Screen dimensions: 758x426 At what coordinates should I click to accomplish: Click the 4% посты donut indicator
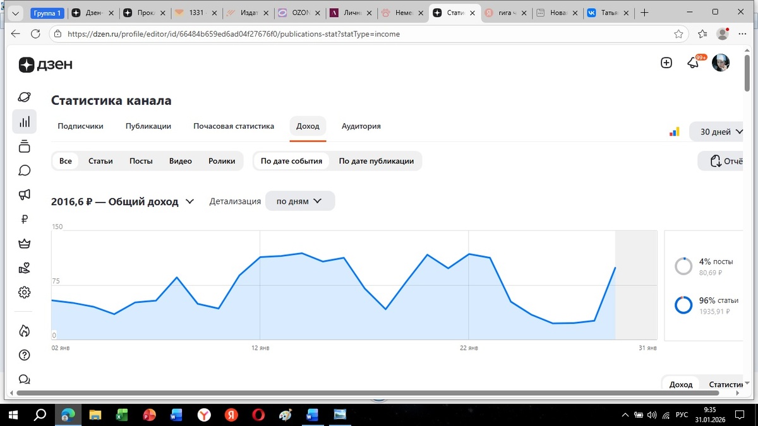[683, 266]
